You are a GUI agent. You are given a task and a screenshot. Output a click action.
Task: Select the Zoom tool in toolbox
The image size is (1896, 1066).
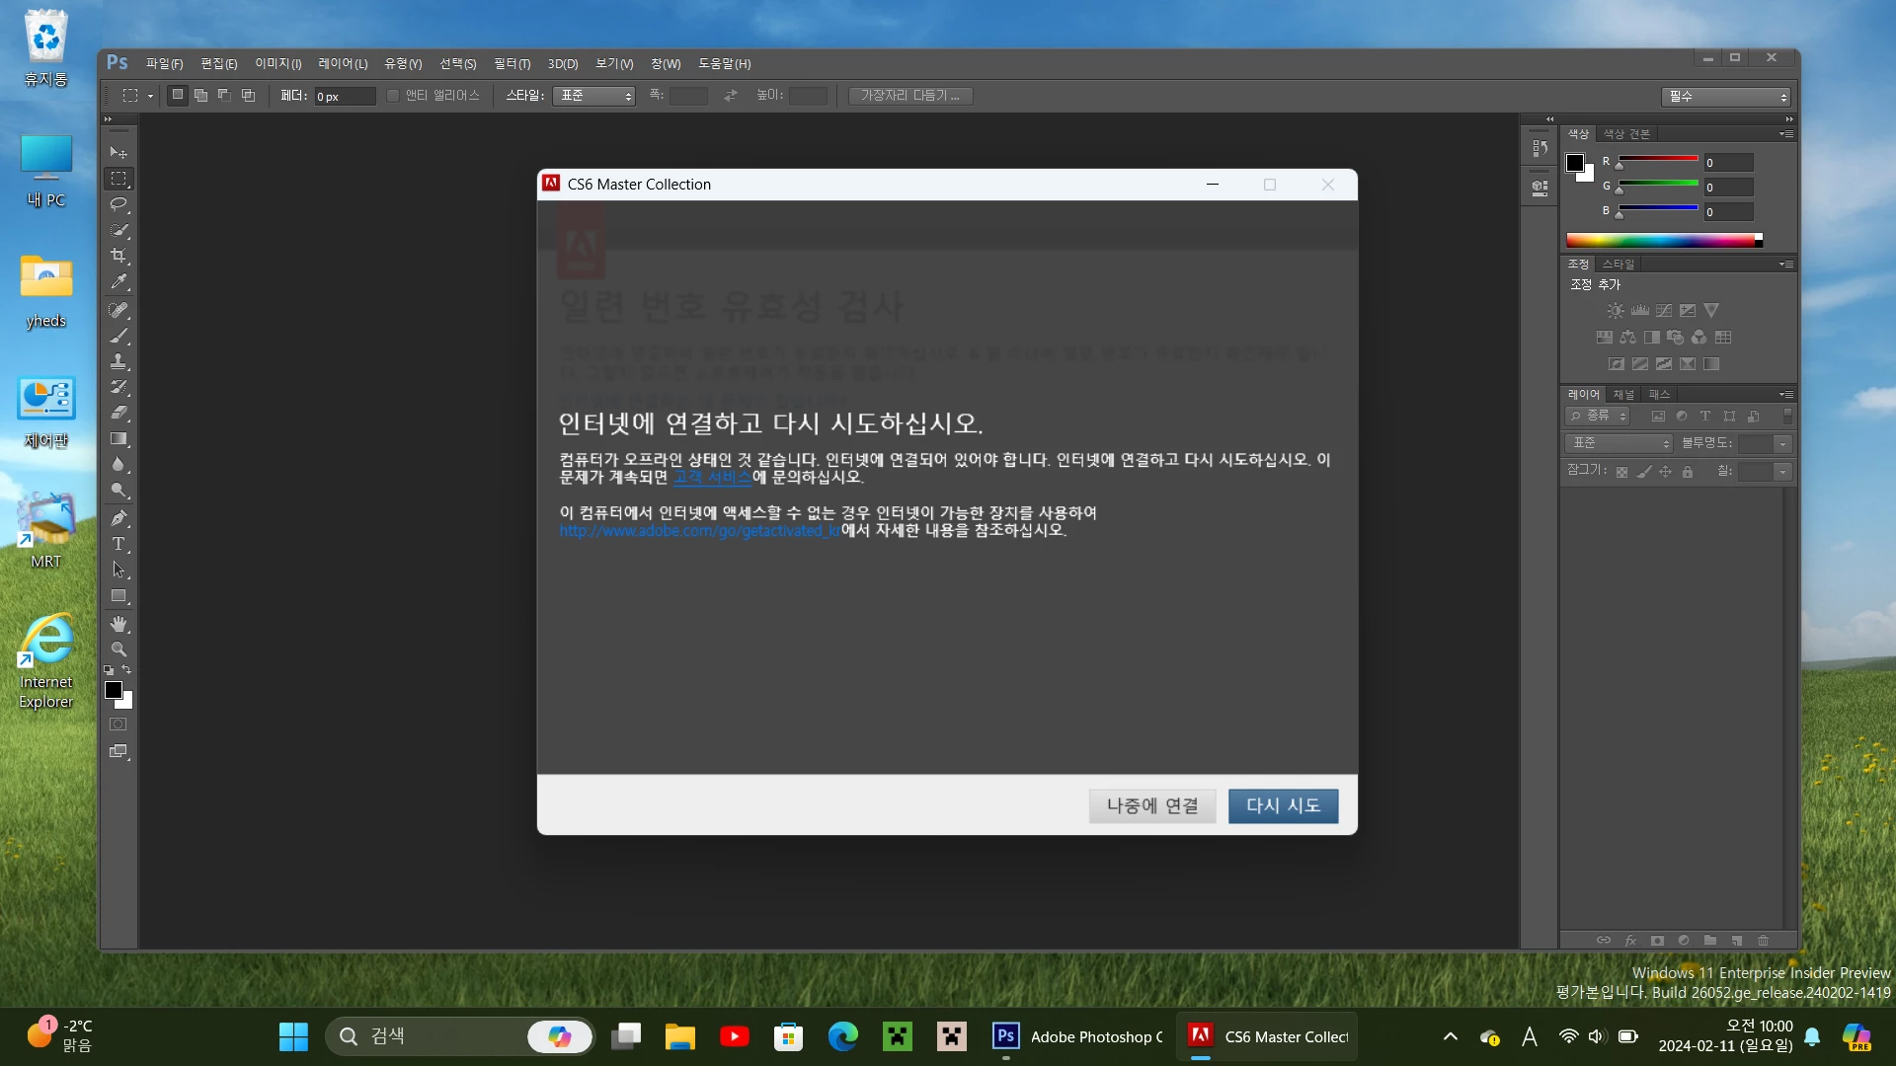coord(118,649)
